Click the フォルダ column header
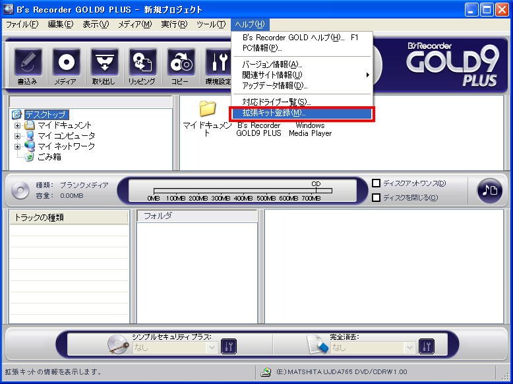The image size is (513, 384). [197, 216]
